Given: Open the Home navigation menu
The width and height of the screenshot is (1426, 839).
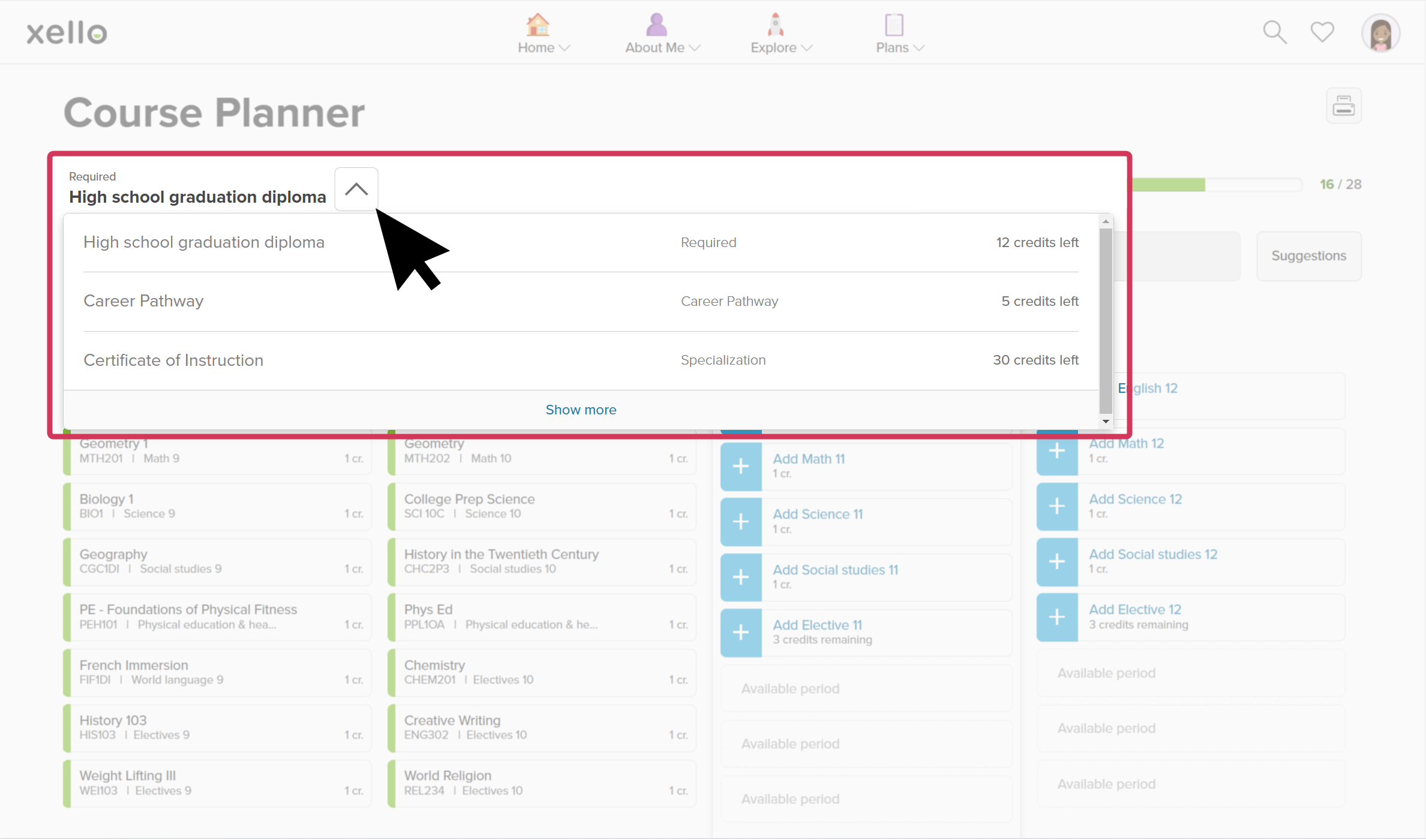Looking at the screenshot, I should [x=542, y=48].
